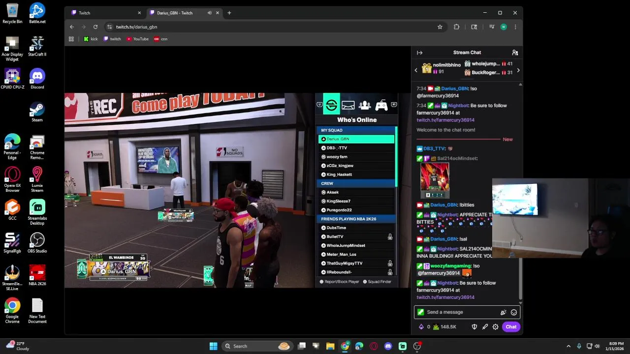Go back in the browser
Screen dimensions: 630x354
(x=72, y=27)
